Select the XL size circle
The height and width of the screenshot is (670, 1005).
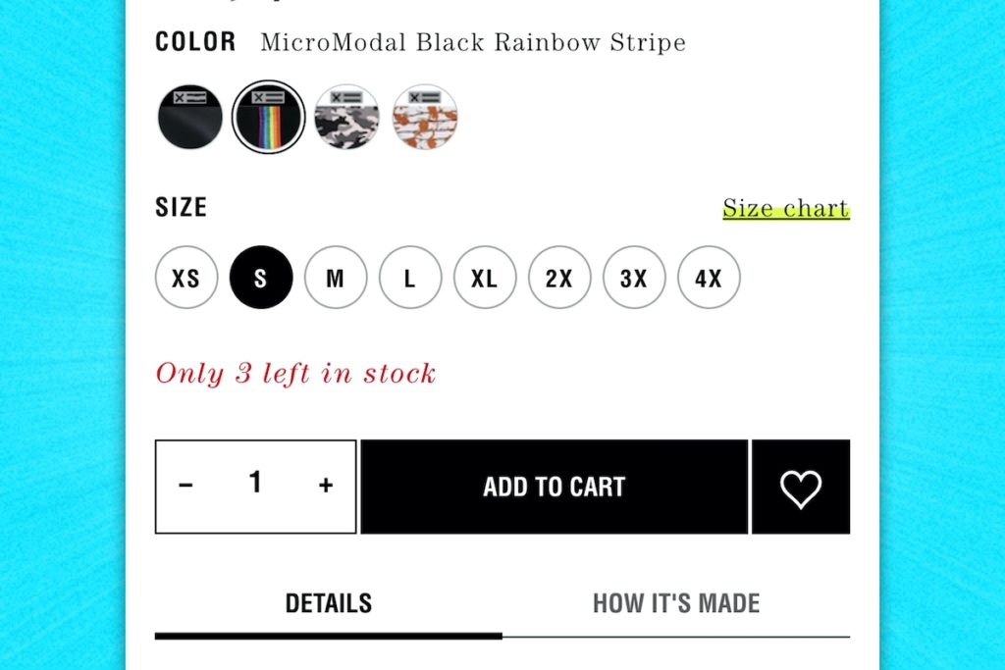click(x=484, y=278)
